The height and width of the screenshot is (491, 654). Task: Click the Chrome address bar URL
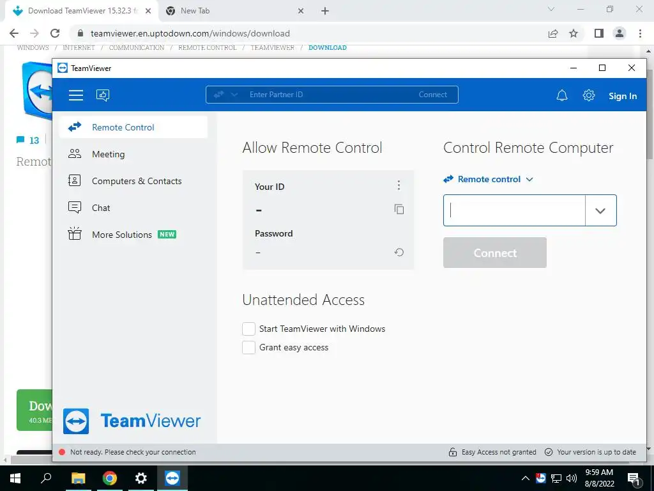190,33
